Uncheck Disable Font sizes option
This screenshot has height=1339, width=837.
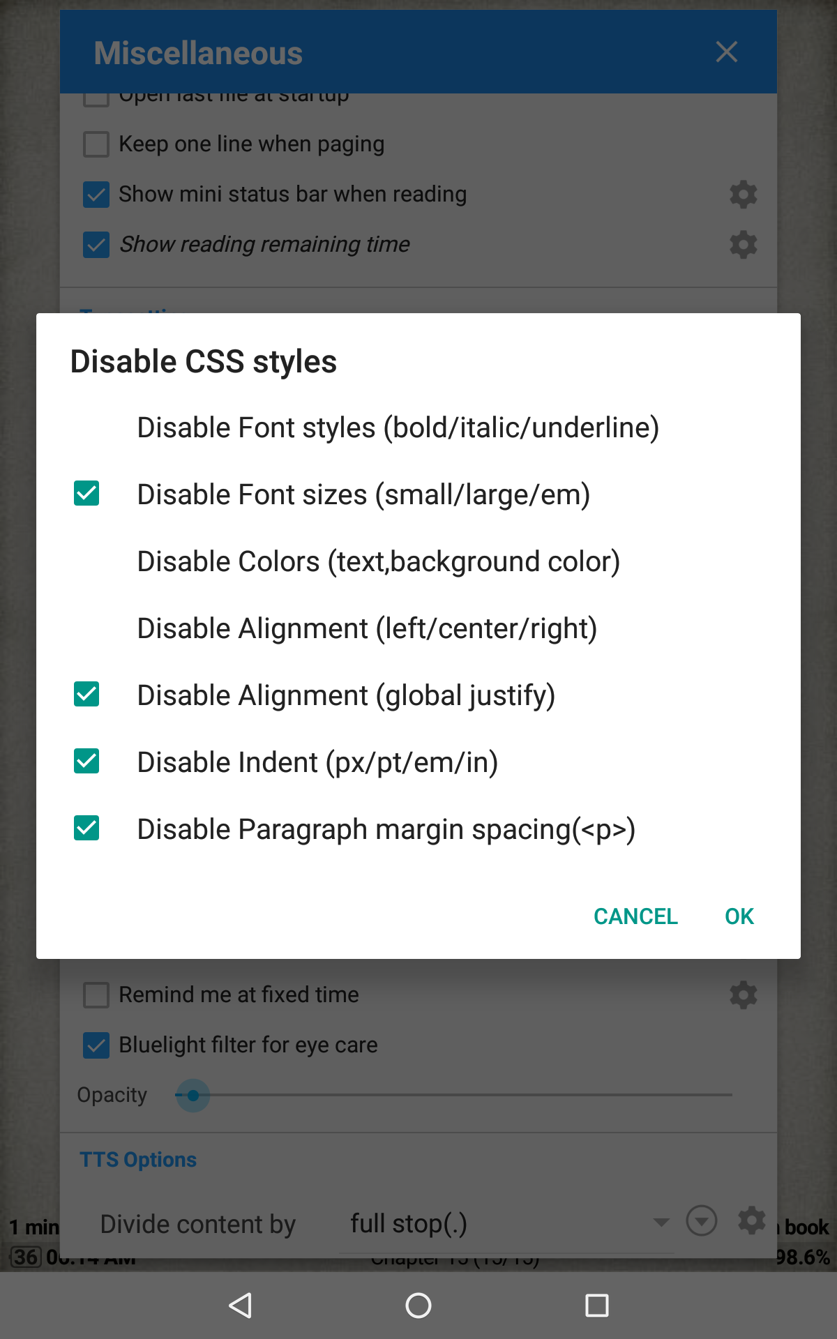tap(86, 494)
